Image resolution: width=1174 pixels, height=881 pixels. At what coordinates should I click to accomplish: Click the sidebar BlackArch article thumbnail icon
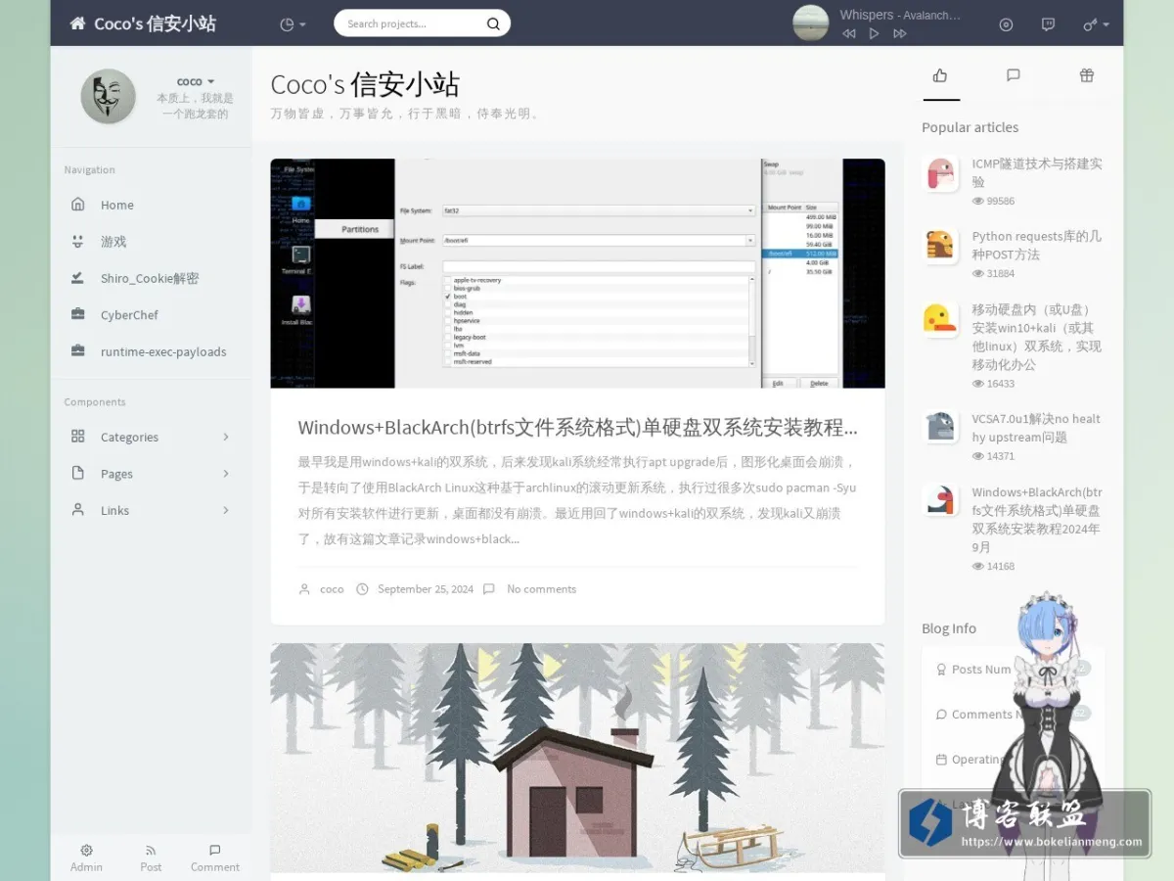[940, 500]
